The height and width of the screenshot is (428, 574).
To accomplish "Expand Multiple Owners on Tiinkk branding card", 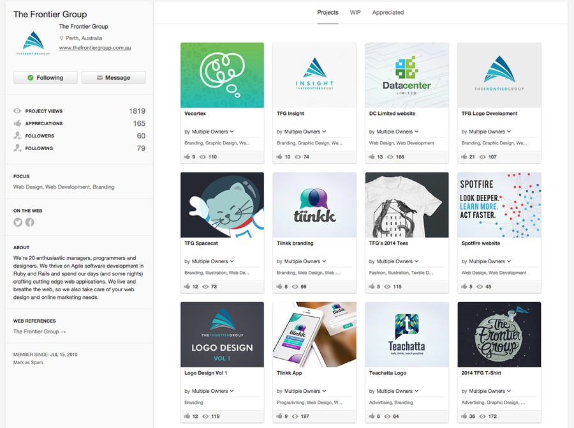I will (x=305, y=261).
